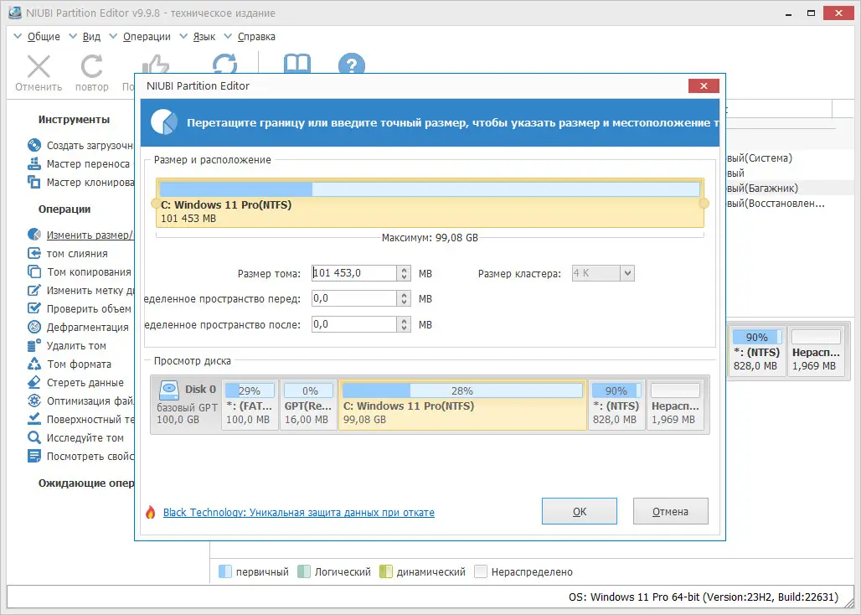The image size is (861, 615).
Task: Expand the Вид menu chevron
Action: pos(75,36)
